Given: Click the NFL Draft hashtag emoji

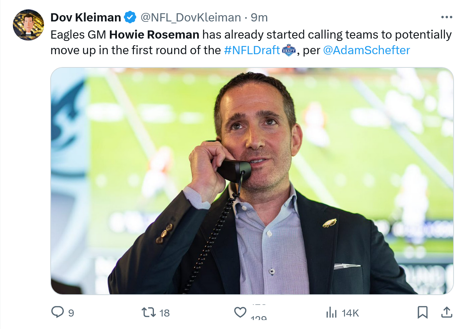Looking at the screenshot, I should [x=289, y=50].
